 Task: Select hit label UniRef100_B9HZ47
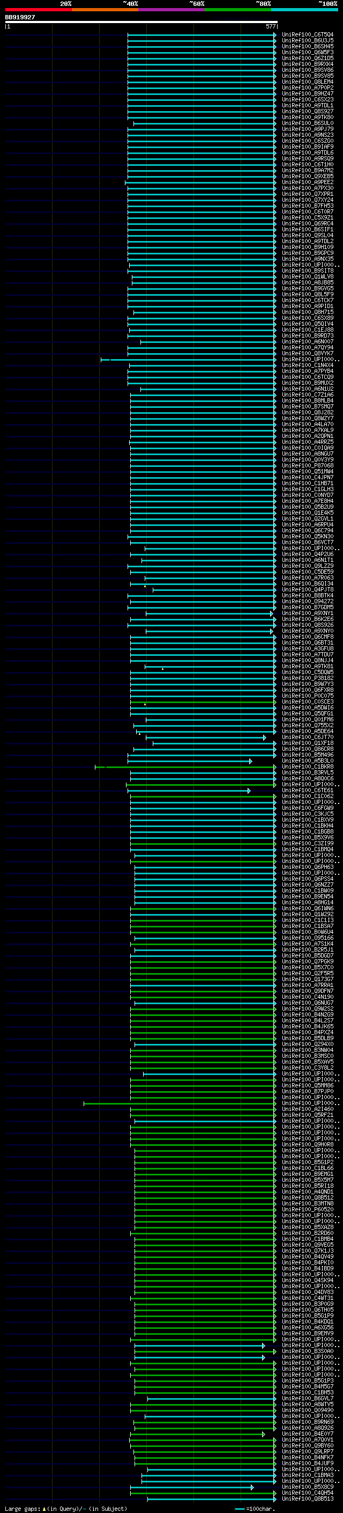click(x=308, y=93)
